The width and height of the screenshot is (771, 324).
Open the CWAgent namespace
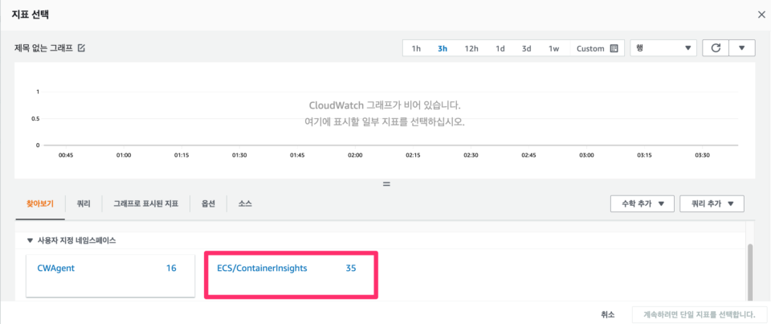click(x=110, y=275)
